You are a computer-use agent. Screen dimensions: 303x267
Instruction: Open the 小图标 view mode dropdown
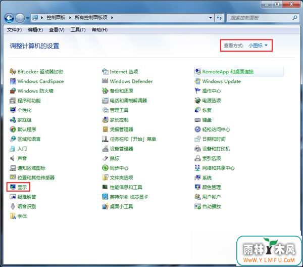click(258, 46)
